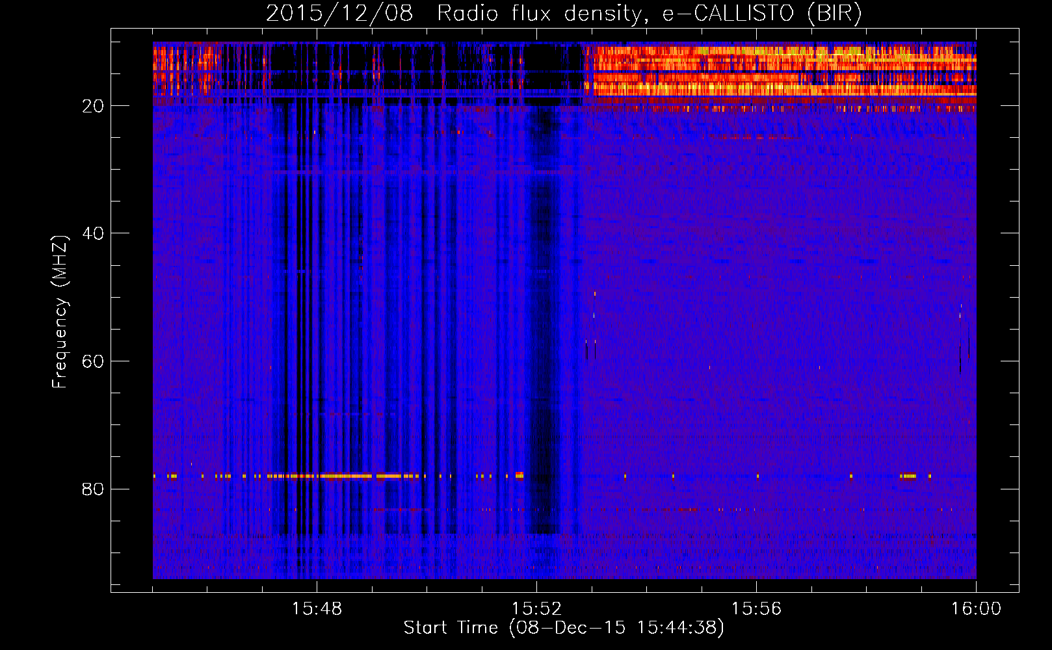Click the plot title '2015/12/08 Radio flux density, e-CALLISTO (BIR)'
Viewport: 1052px width, 650px height.
[564, 14]
